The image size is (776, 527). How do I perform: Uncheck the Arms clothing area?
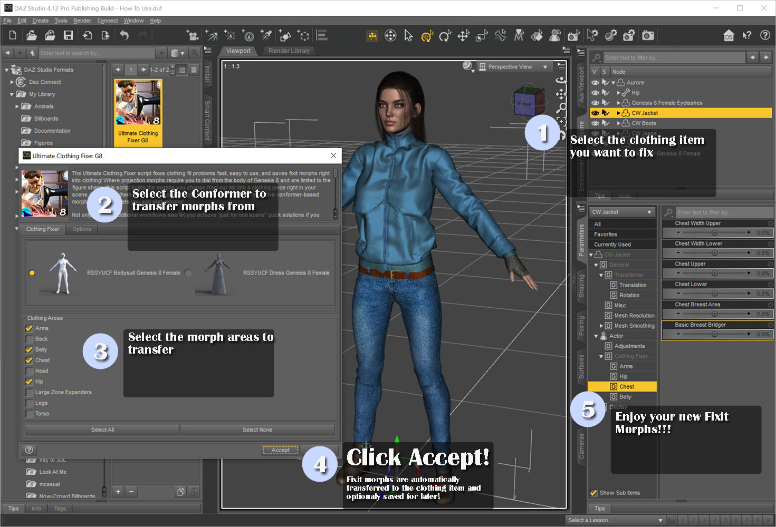click(30, 328)
